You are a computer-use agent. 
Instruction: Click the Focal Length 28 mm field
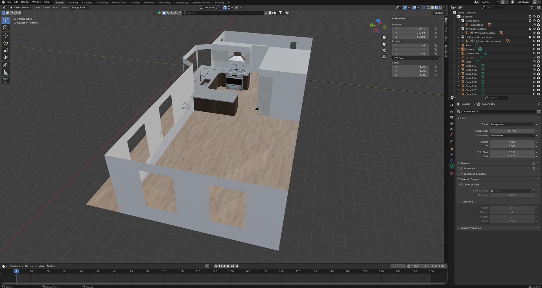tap(512, 131)
